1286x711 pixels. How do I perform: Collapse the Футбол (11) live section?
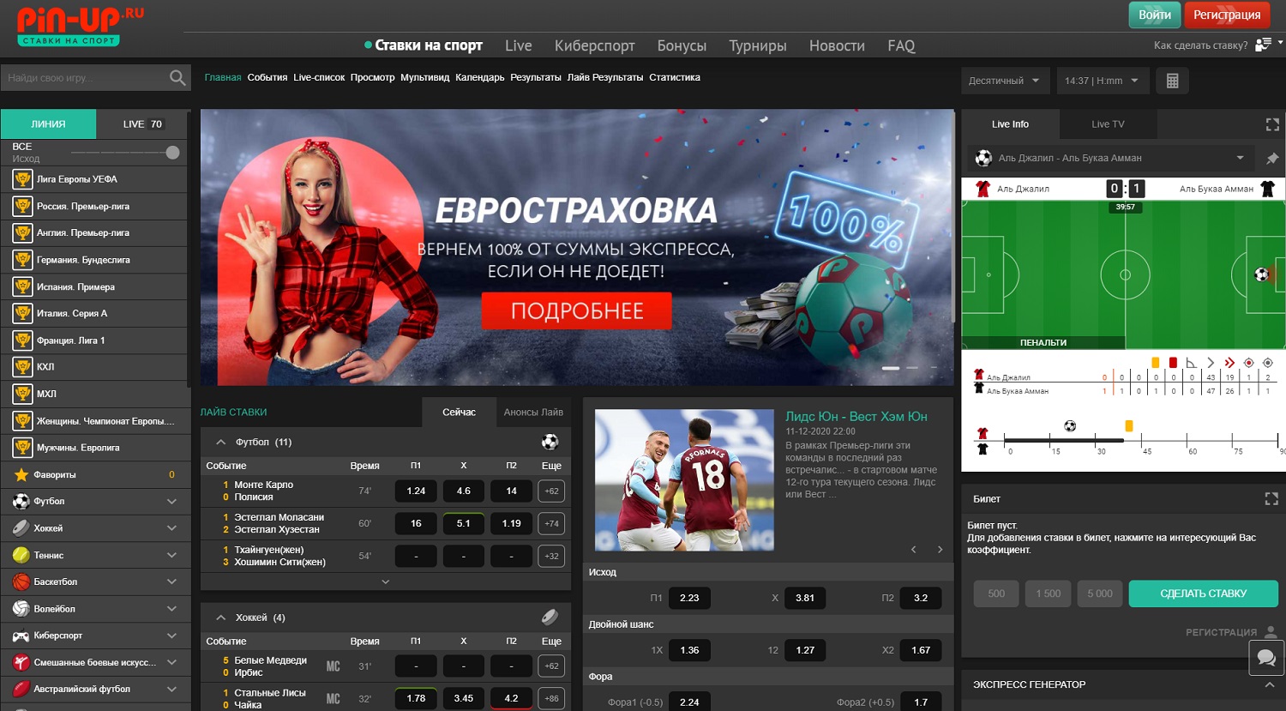(220, 443)
